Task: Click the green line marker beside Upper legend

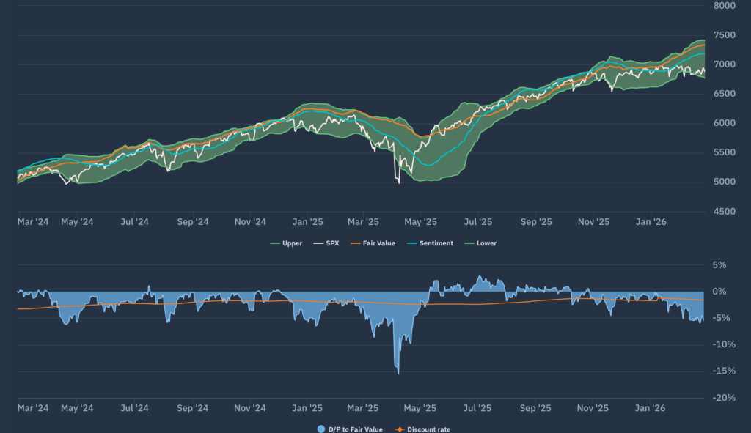Action: point(276,243)
